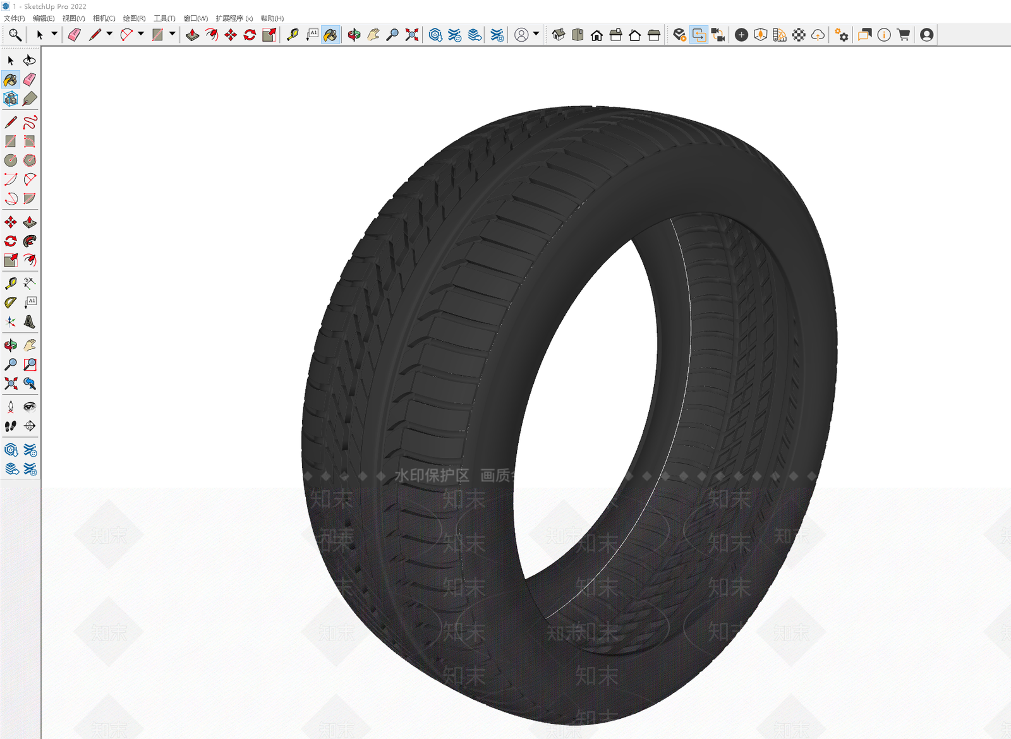Select the Look Around eye tool
The height and width of the screenshot is (739, 1011).
pyautogui.click(x=30, y=407)
